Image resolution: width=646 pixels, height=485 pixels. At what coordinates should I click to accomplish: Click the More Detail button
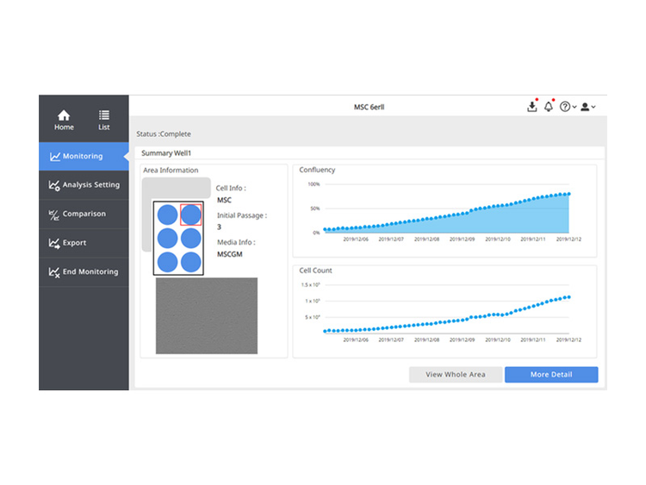(x=550, y=375)
